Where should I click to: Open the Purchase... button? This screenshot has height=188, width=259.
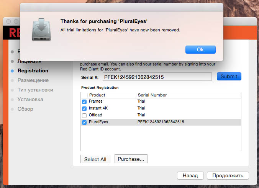coord(131,159)
